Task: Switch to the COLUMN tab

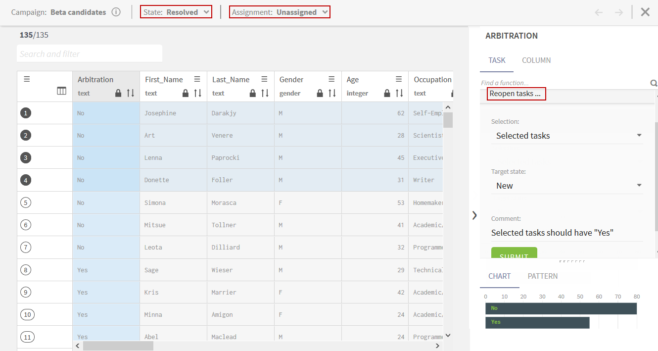Action: [536, 60]
